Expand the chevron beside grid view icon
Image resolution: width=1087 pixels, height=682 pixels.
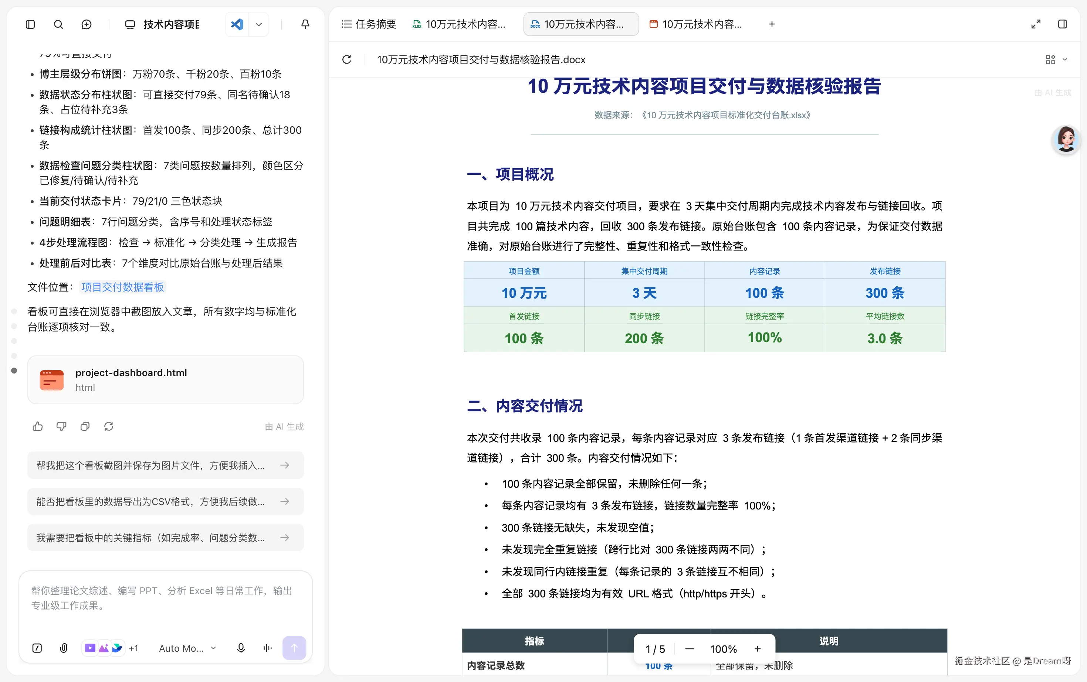[1064, 59]
